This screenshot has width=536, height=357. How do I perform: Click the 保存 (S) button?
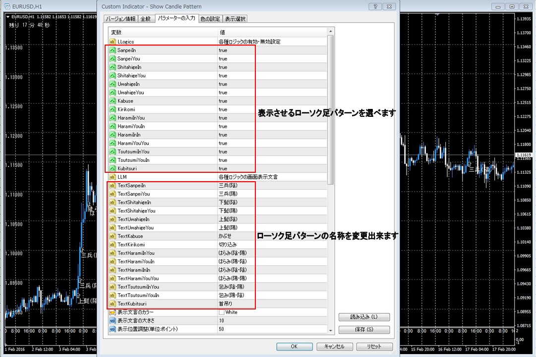tap(364, 330)
